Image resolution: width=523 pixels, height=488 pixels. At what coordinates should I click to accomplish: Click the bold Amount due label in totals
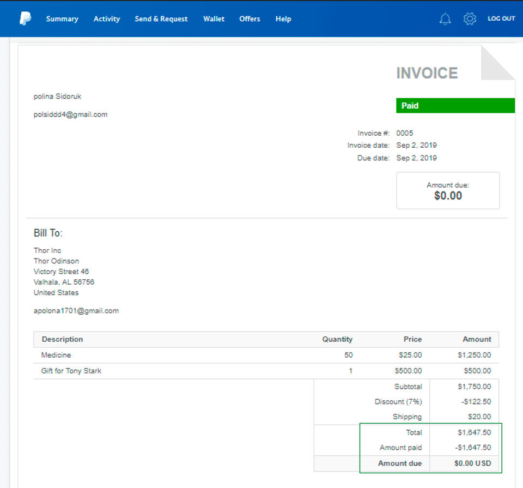pos(399,463)
